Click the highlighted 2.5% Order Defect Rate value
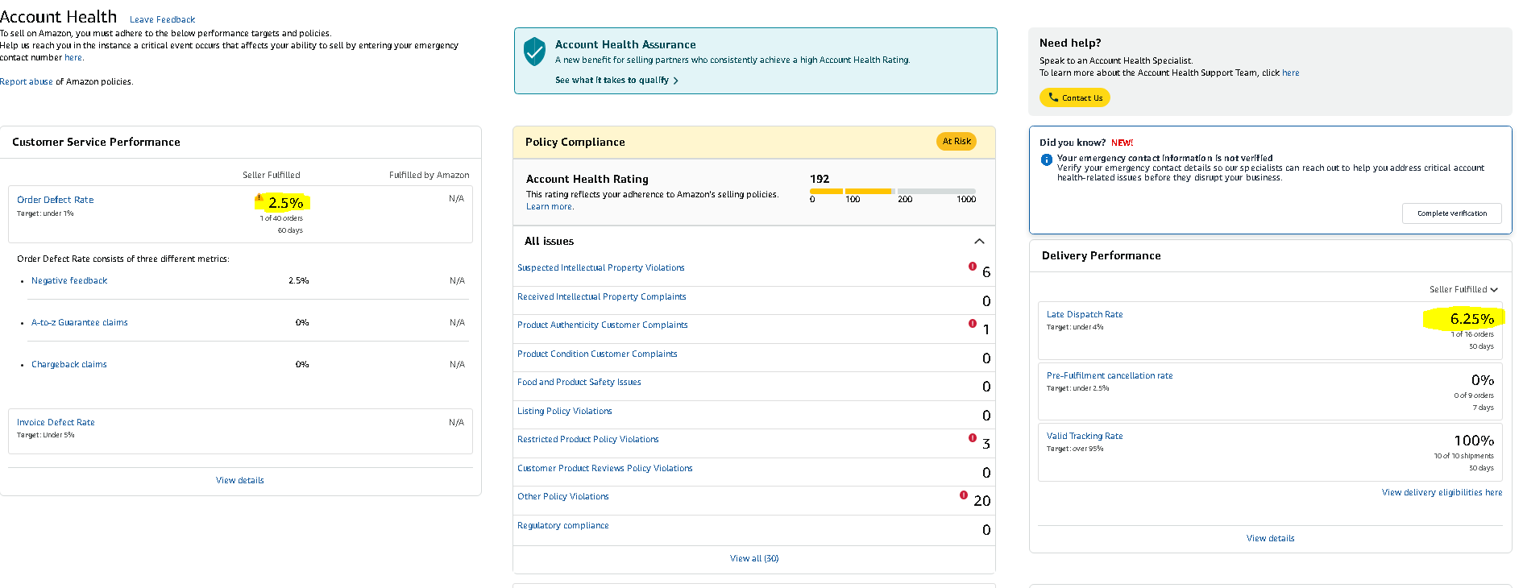This screenshot has height=588, width=1523. pyautogui.click(x=285, y=202)
